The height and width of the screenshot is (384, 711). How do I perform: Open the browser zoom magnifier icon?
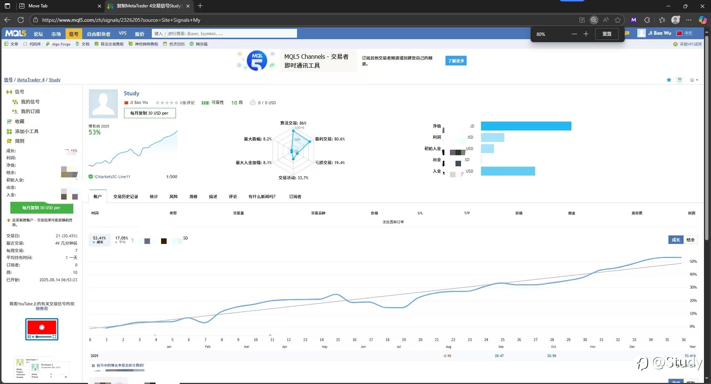tap(594, 20)
